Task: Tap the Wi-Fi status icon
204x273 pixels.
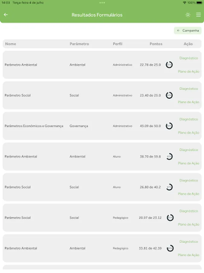Action: click(184, 3)
